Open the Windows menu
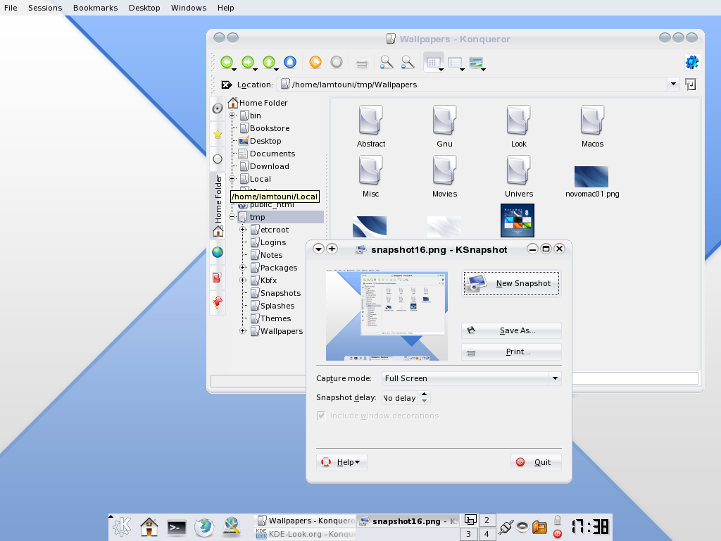The height and width of the screenshot is (541, 721). pyautogui.click(x=189, y=8)
